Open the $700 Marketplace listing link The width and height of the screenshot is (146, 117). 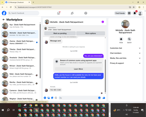pyautogui.click(x=60, y=30)
